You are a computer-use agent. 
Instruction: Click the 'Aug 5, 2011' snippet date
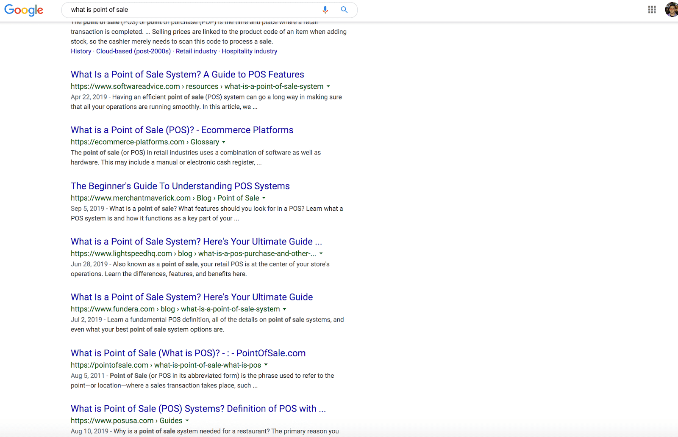(x=88, y=376)
